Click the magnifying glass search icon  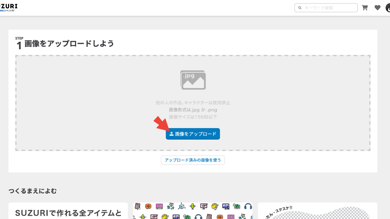299,8
